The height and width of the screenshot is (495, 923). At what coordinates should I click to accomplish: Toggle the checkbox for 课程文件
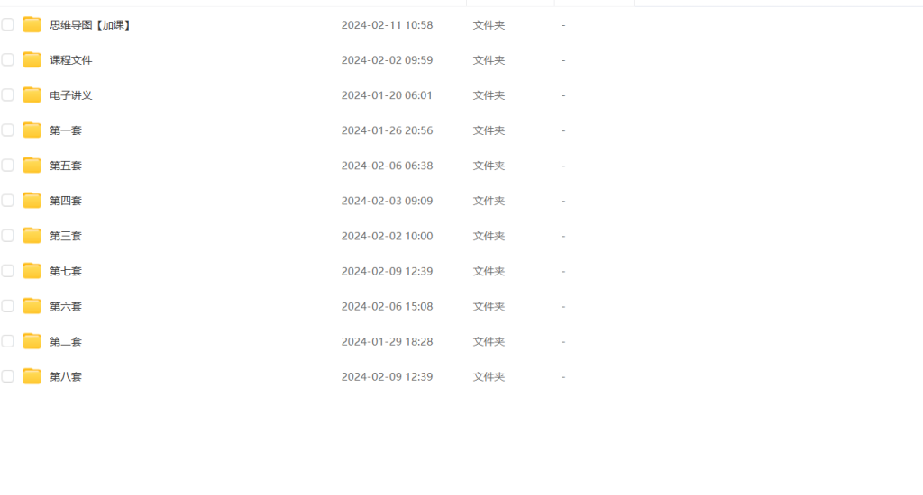click(7, 60)
